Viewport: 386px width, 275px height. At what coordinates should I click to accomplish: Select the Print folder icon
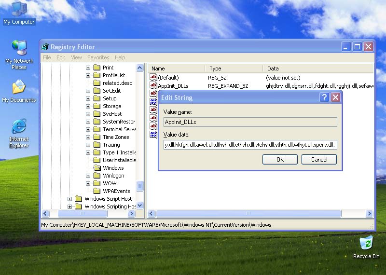(97, 68)
